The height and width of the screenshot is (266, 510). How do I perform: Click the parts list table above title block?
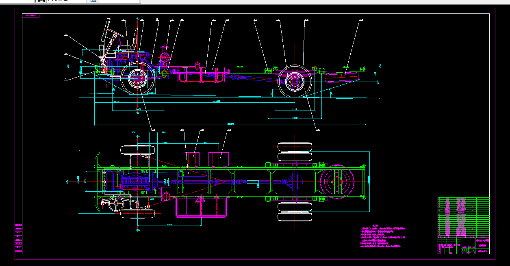pos(463,217)
